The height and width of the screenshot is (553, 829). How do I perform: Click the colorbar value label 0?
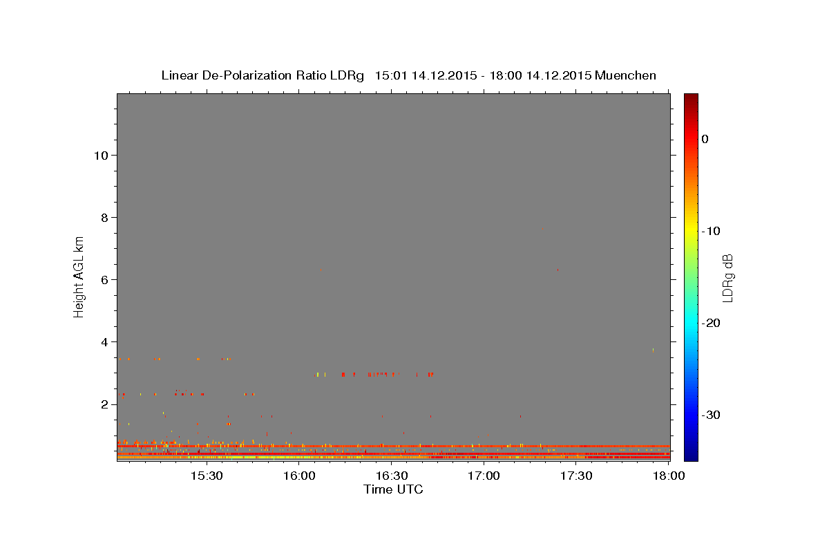[x=705, y=139]
